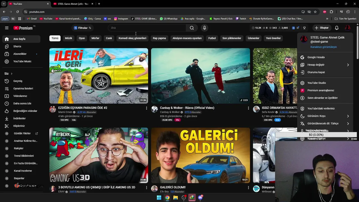
Task: Open YouTube Music from the sidebar
Action: click(21, 61)
